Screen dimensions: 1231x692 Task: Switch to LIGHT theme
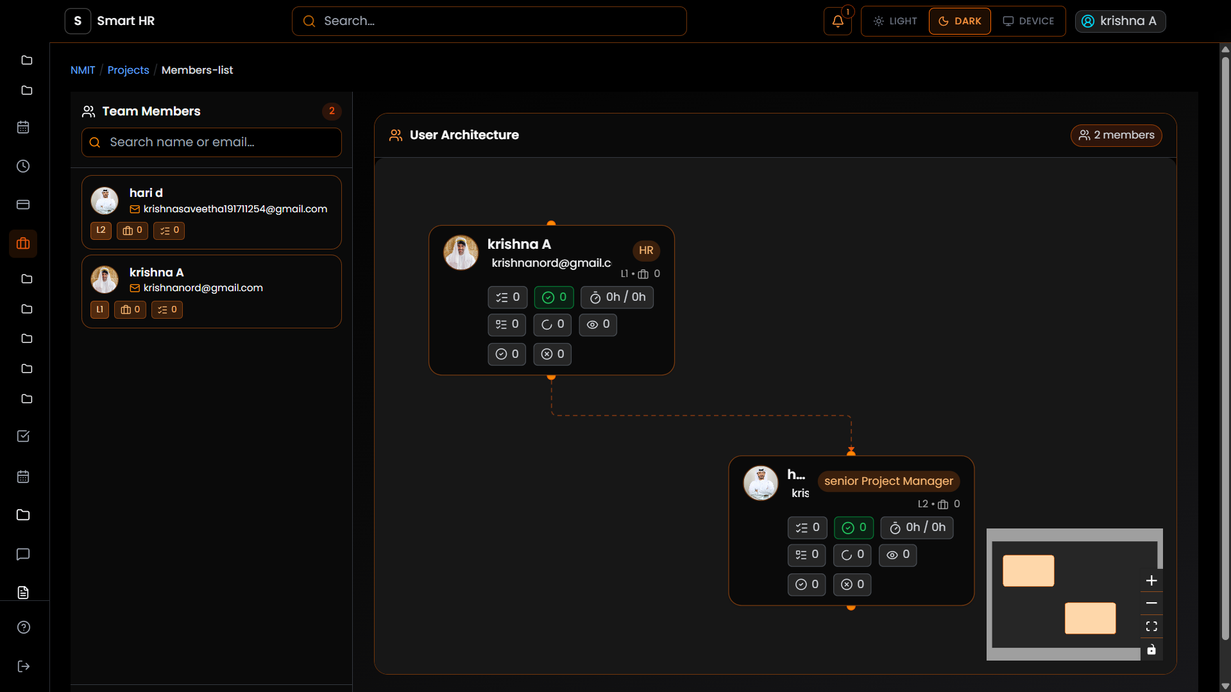pos(896,21)
